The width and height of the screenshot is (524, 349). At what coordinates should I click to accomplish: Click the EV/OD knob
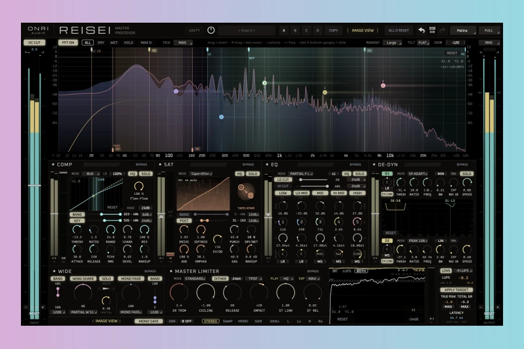coord(218,239)
